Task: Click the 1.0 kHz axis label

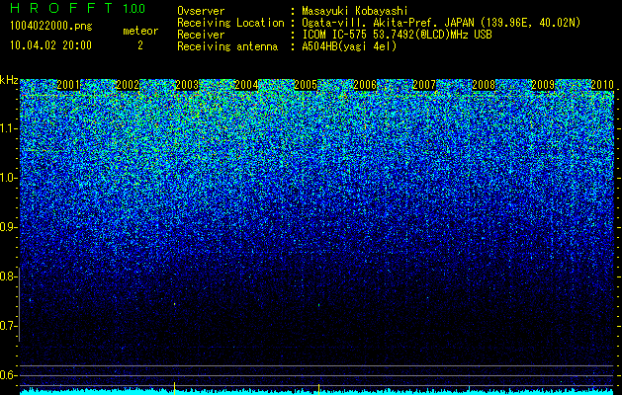Action: [7, 178]
